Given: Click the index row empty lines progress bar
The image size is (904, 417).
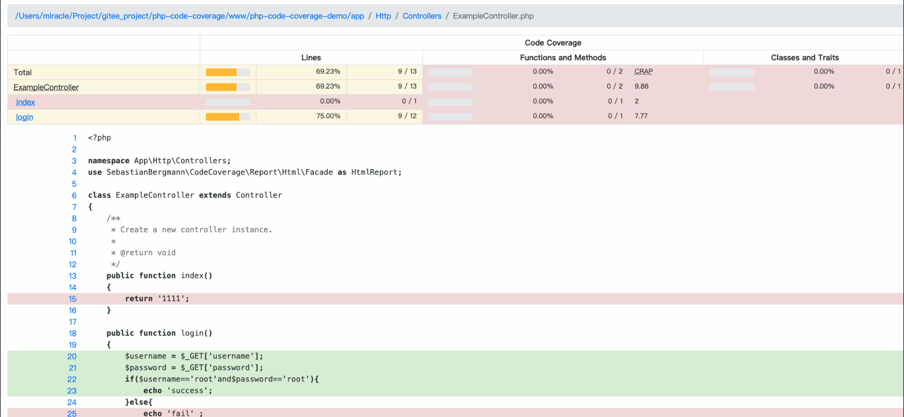Looking at the screenshot, I should click(228, 102).
